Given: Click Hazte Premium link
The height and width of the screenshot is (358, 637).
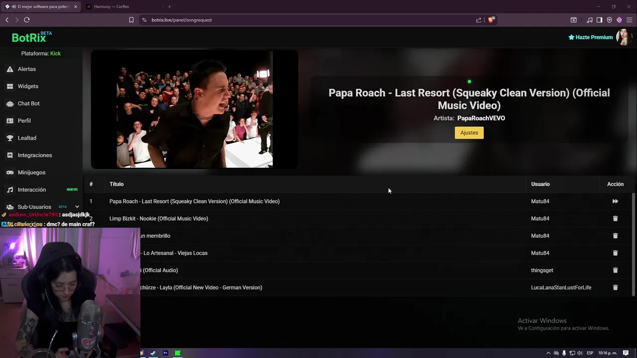Looking at the screenshot, I should pyautogui.click(x=590, y=37).
